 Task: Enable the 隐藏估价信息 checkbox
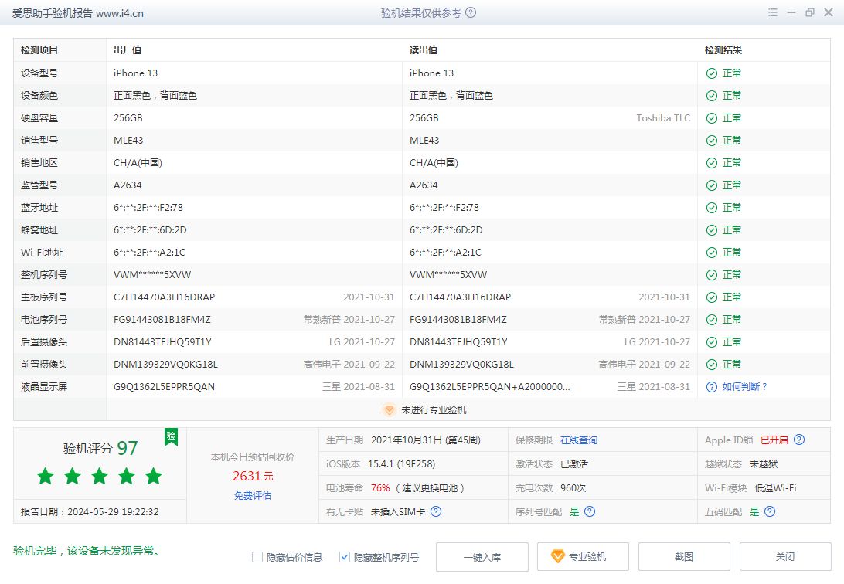coord(257,557)
